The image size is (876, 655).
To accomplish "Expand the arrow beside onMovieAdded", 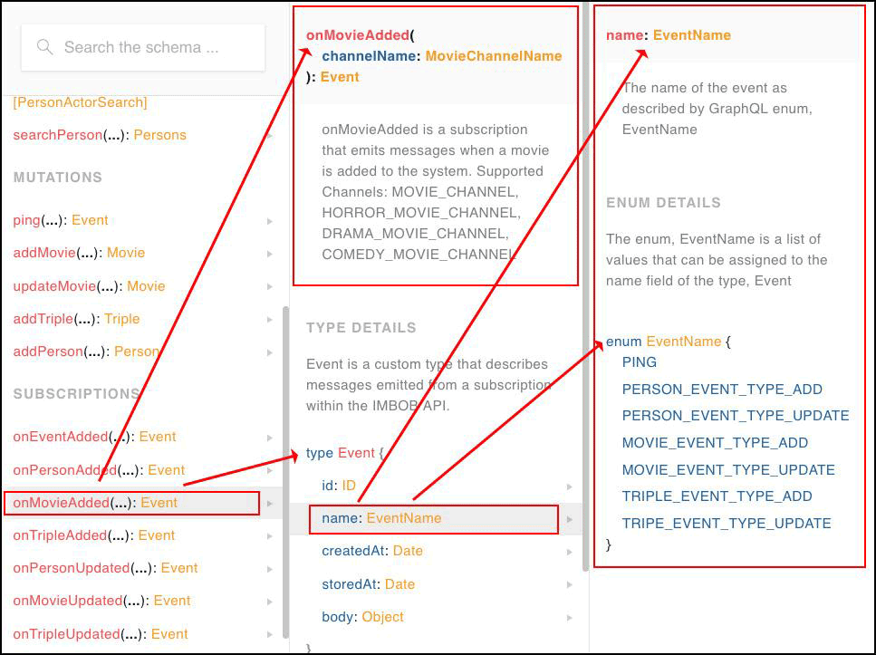I will (x=270, y=504).
